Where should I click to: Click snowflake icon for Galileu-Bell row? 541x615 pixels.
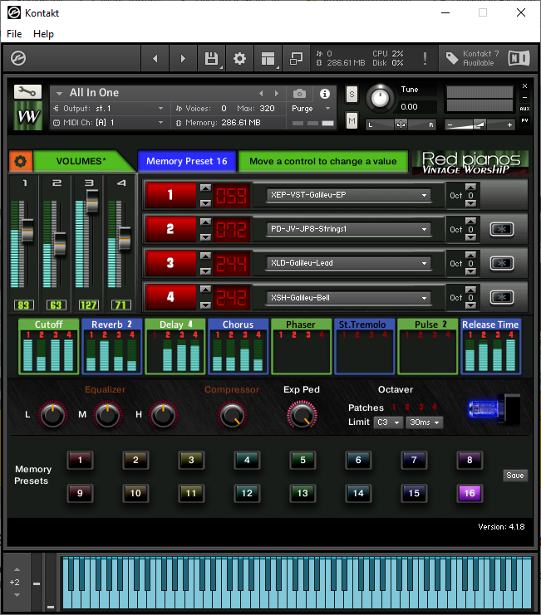click(x=502, y=297)
